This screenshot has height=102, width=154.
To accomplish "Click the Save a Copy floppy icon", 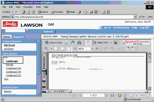I will [x=47, y=43].
